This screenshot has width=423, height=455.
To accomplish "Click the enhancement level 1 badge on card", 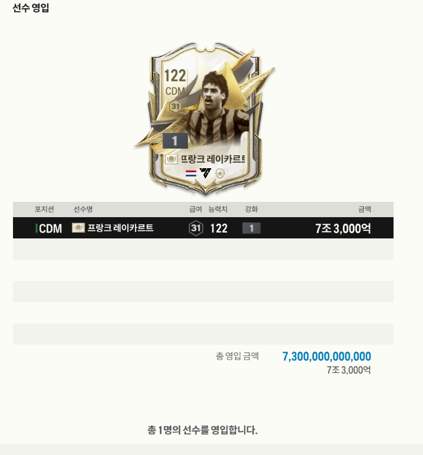I will pos(175,141).
